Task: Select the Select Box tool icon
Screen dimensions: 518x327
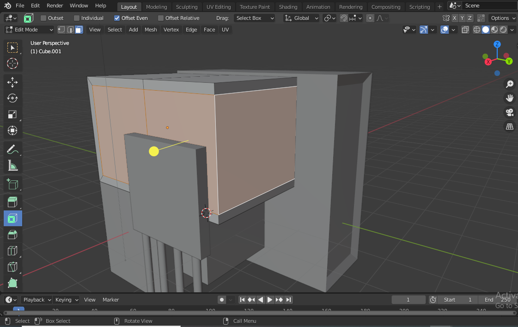Action: pos(12,48)
